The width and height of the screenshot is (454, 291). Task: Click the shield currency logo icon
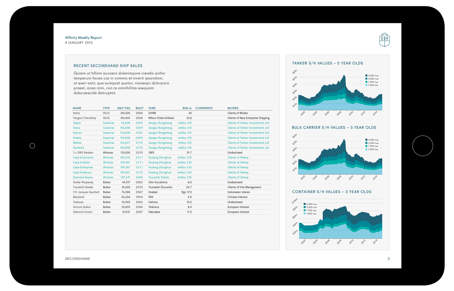(384, 40)
